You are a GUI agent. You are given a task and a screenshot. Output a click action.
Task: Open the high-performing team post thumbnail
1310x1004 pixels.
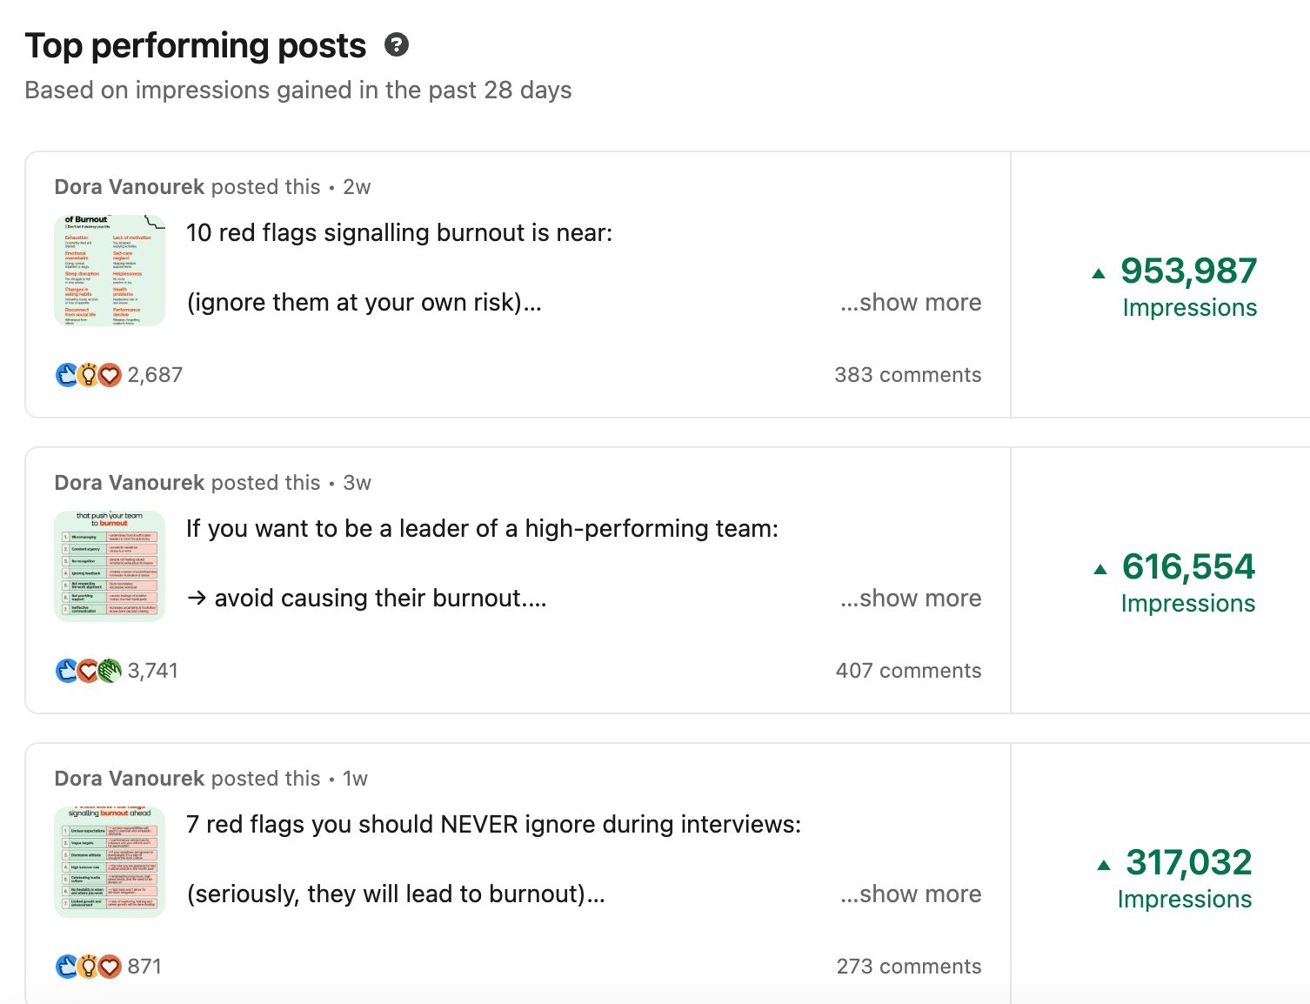click(x=110, y=566)
